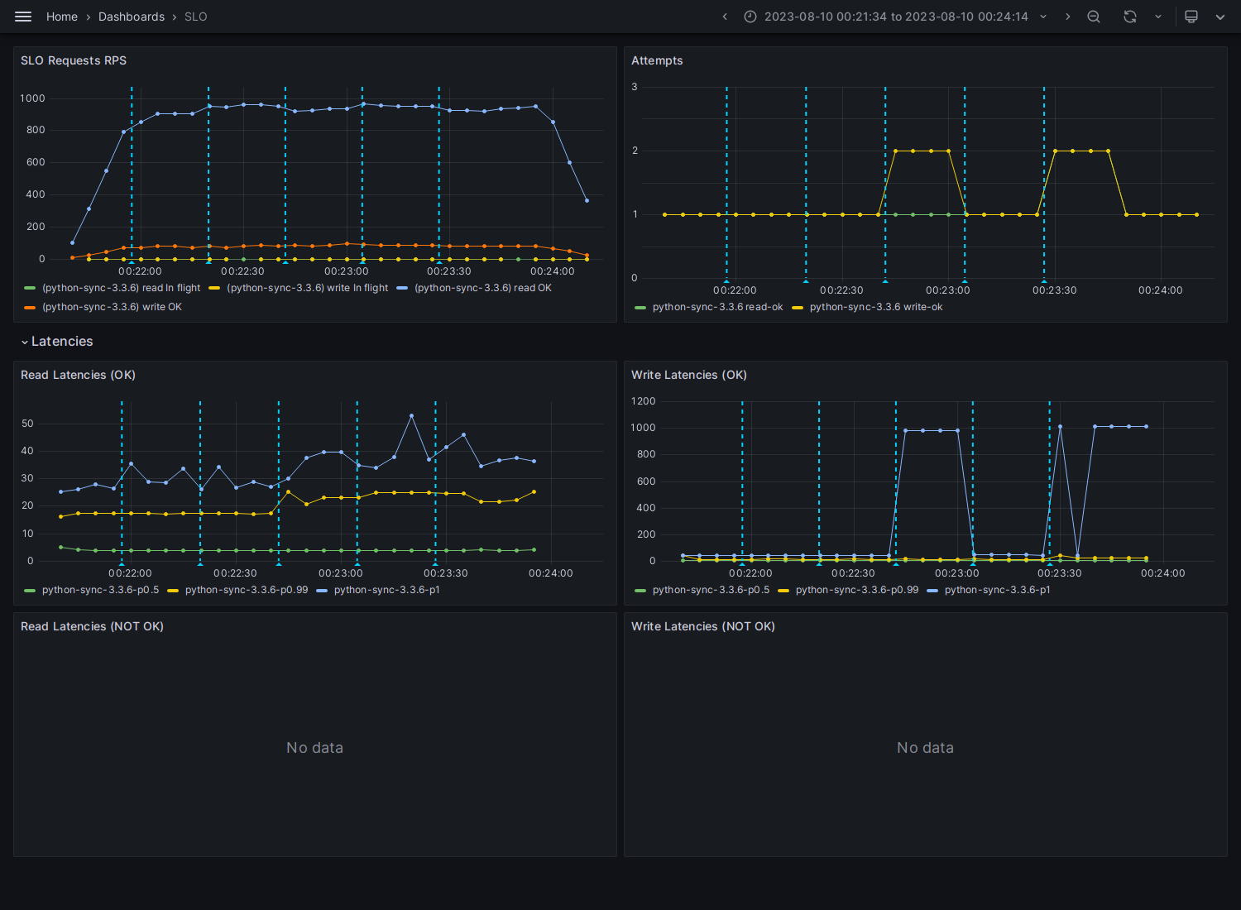1241x910 pixels.
Task: Click the Latencies row title
Action: [x=62, y=342]
